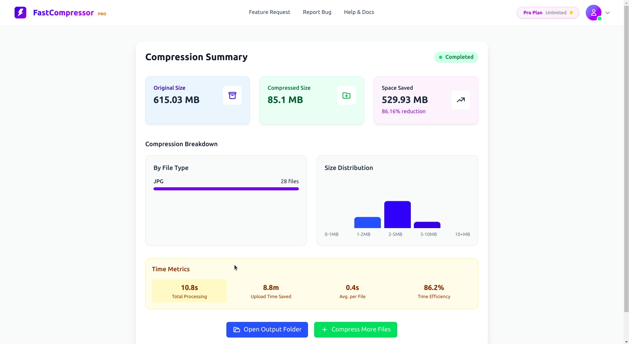Click the 86.16% reduction text
The width and height of the screenshot is (629, 344).
(x=404, y=111)
